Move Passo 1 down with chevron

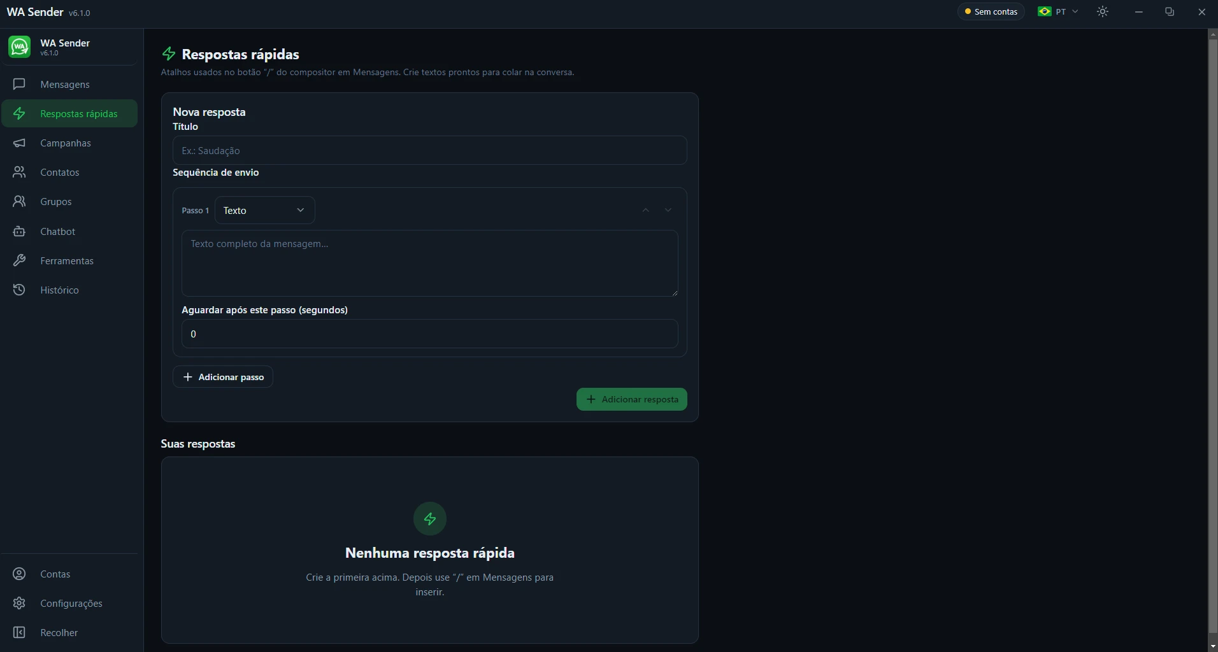coord(668,210)
